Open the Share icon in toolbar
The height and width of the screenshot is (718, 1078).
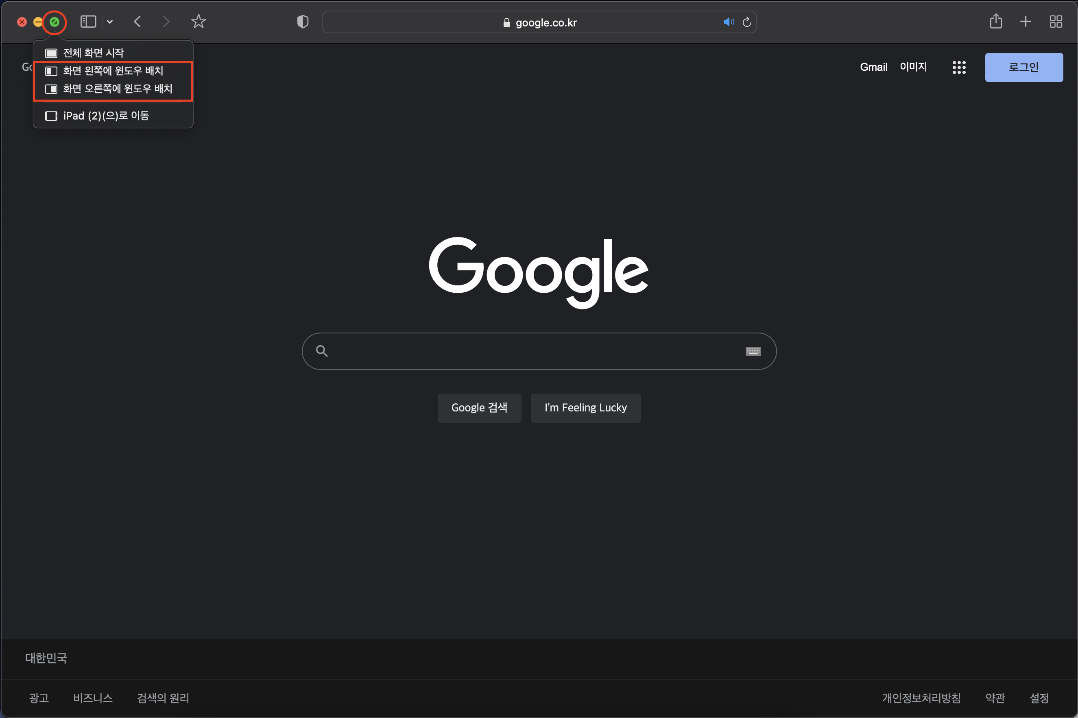pos(995,22)
